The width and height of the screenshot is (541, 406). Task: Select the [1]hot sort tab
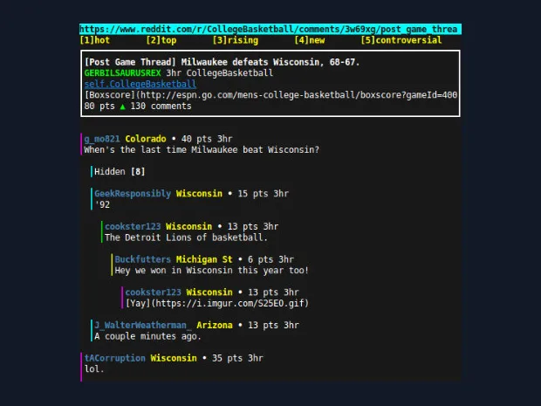(x=95, y=40)
